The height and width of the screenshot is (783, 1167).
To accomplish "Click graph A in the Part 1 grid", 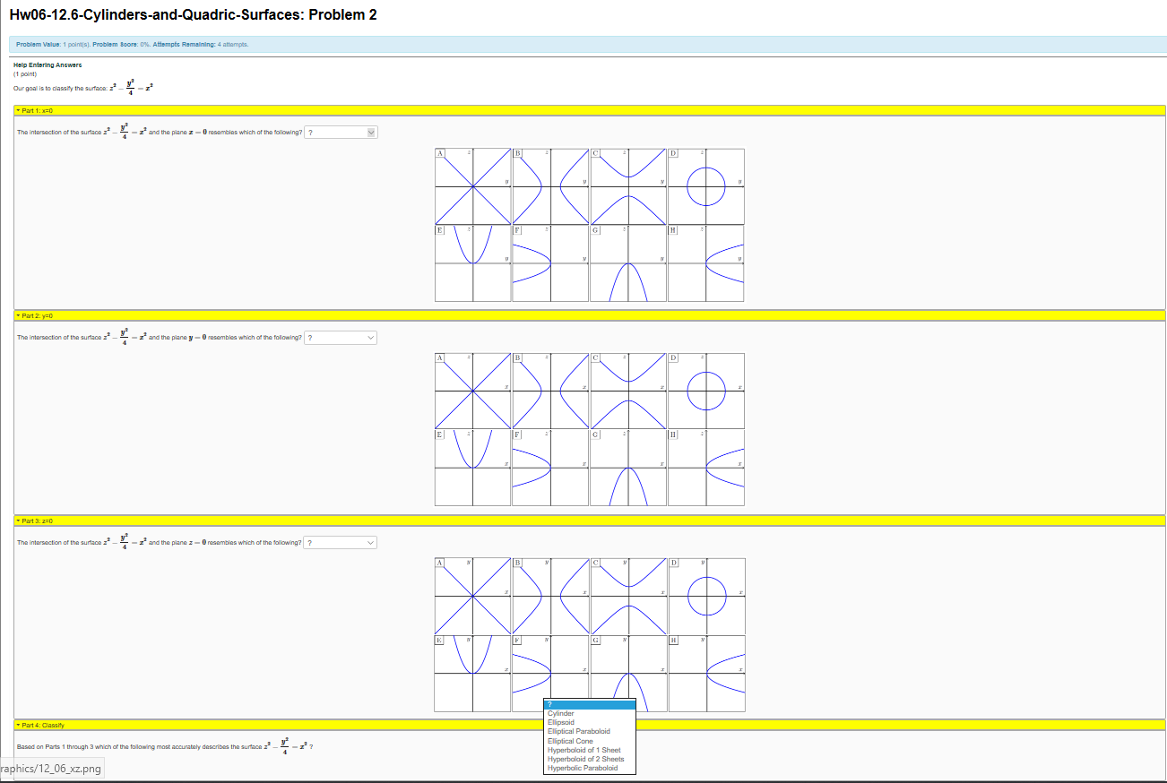I will (471, 186).
